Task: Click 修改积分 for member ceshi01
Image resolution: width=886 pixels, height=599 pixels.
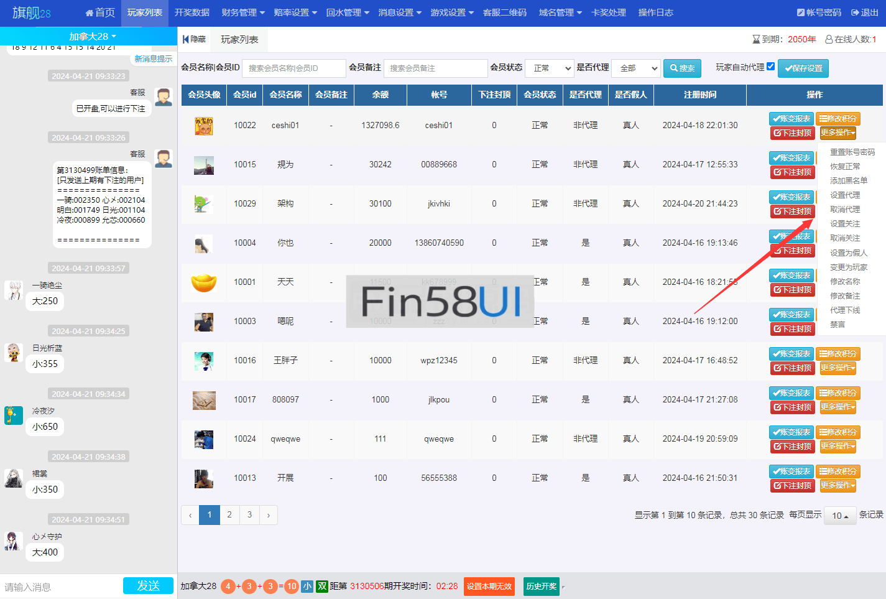Action: click(838, 119)
